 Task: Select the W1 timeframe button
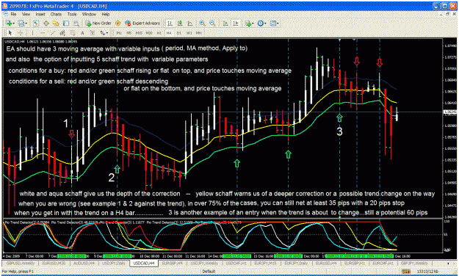pos(189,33)
